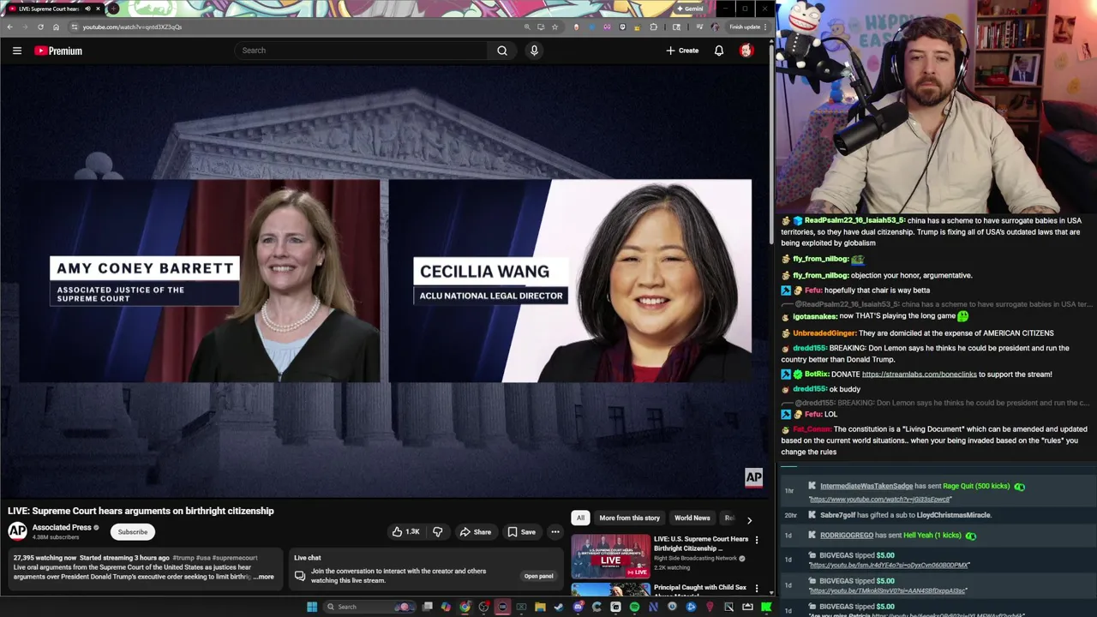This screenshot has width=1097, height=617.
Task: Expand video description with ...more
Action: tap(264, 577)
